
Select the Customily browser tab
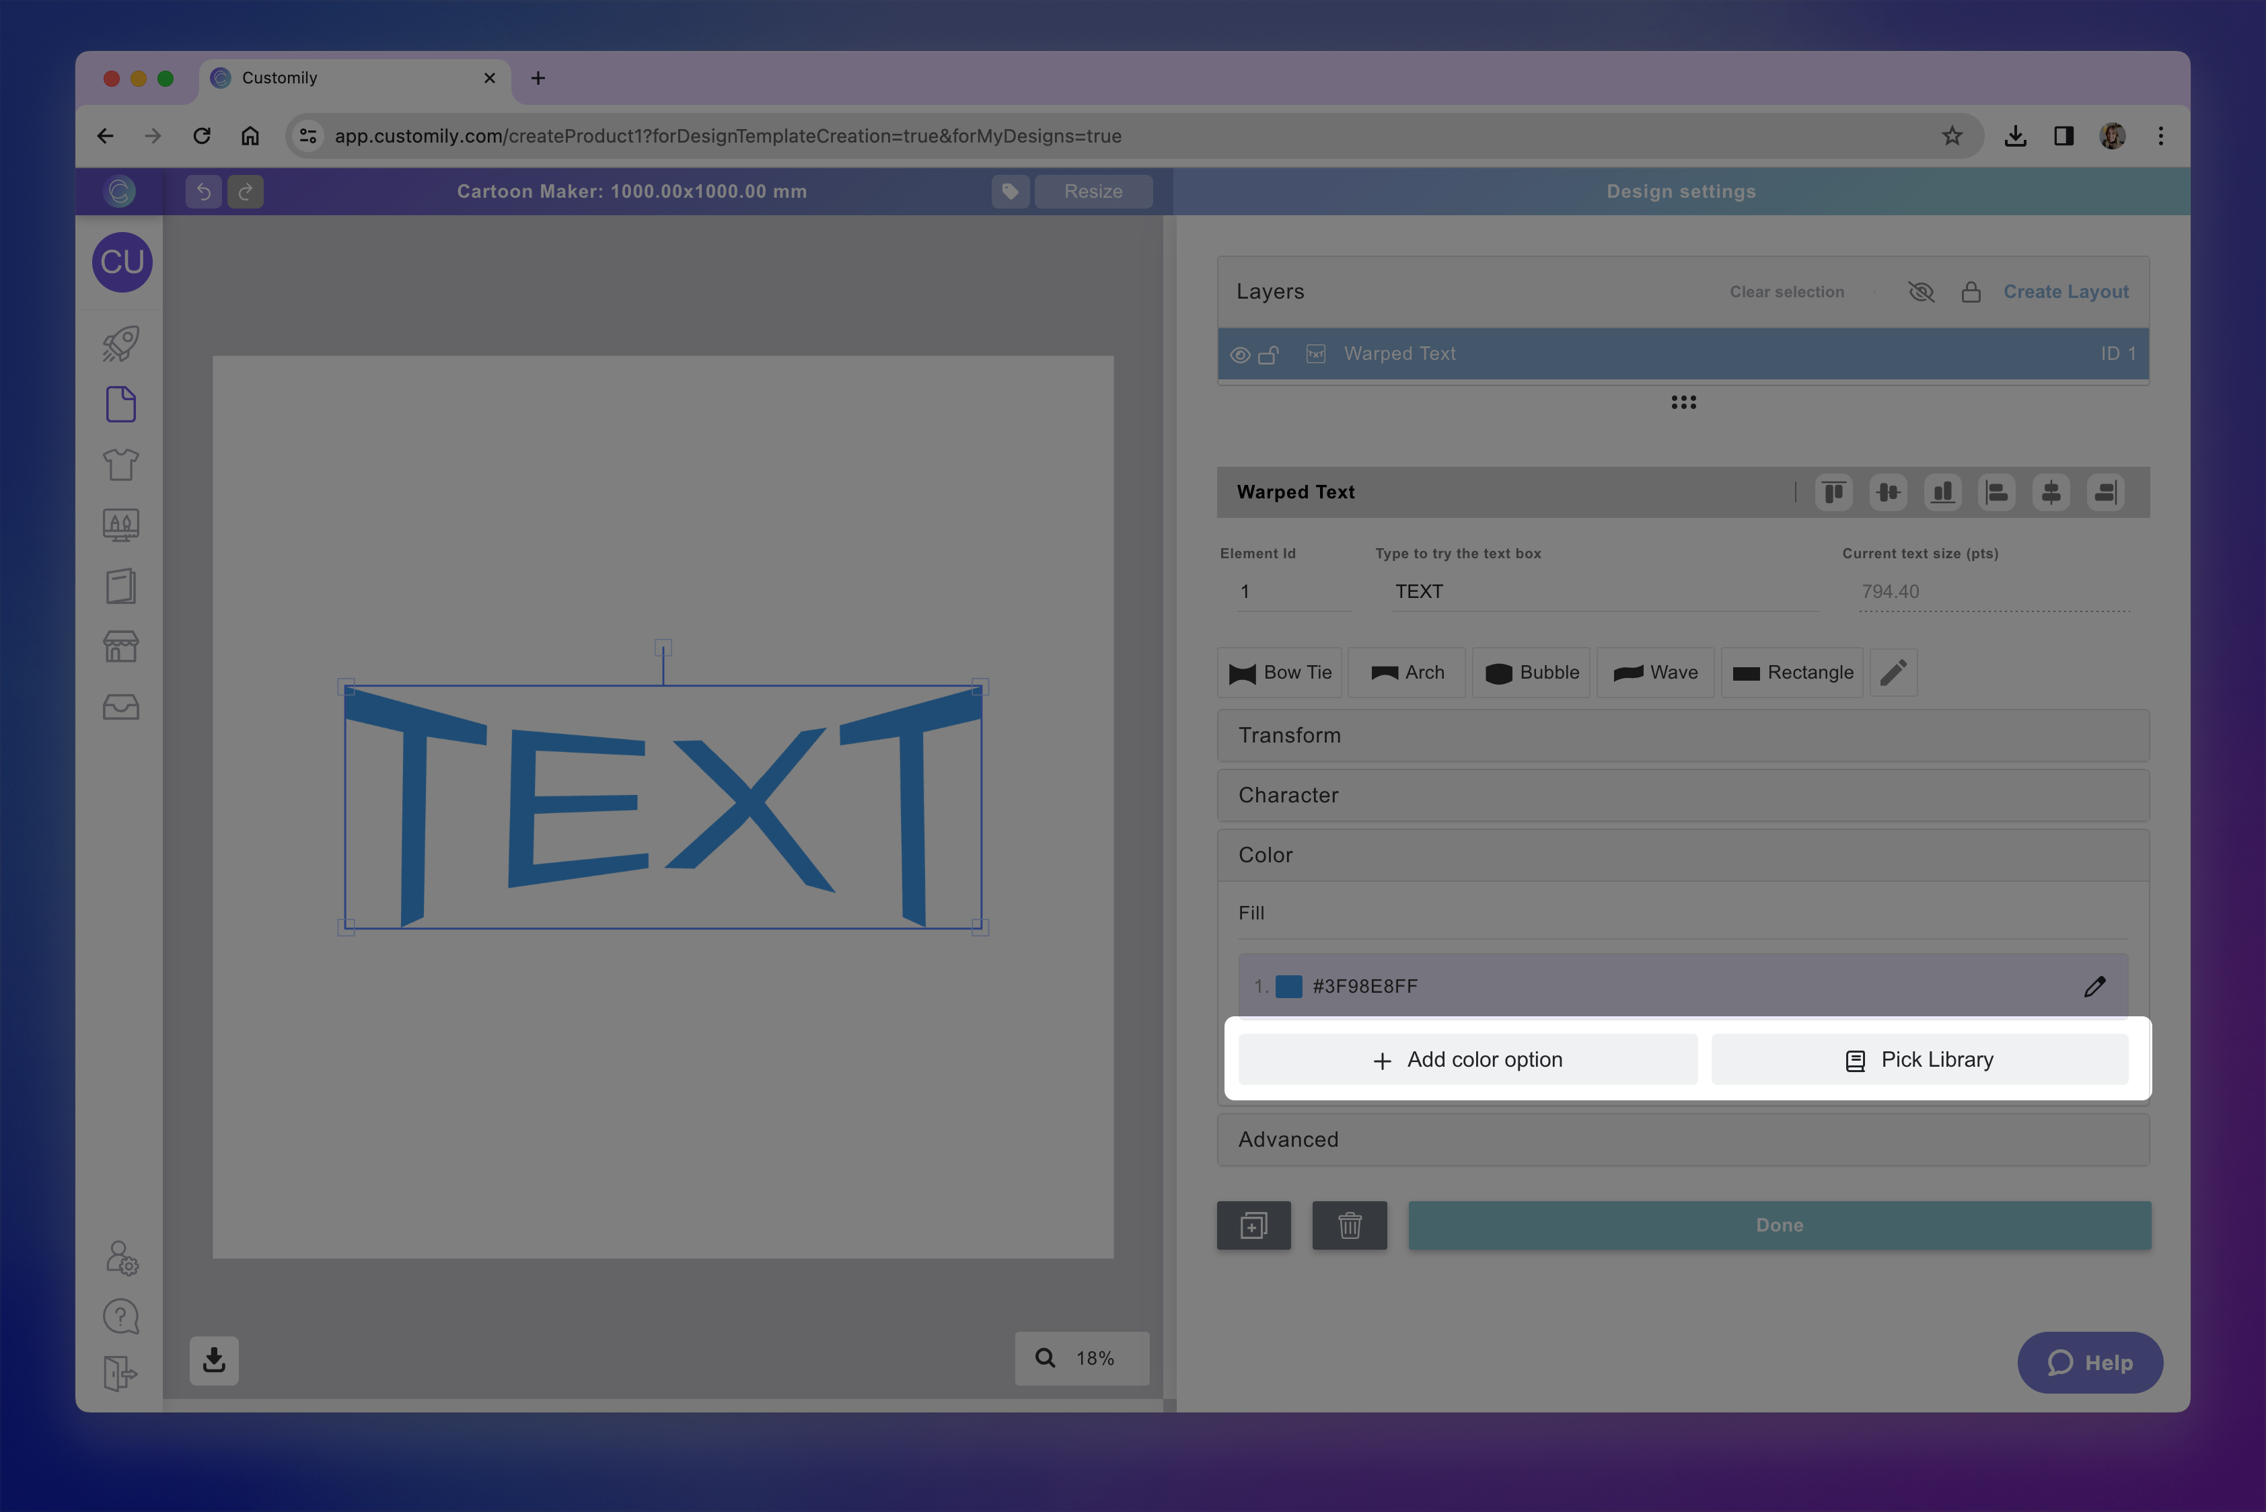318,78
